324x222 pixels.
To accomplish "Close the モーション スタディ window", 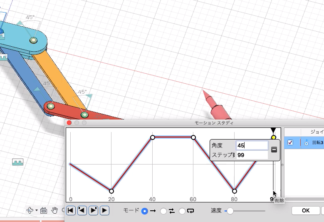I will [69, 123].
